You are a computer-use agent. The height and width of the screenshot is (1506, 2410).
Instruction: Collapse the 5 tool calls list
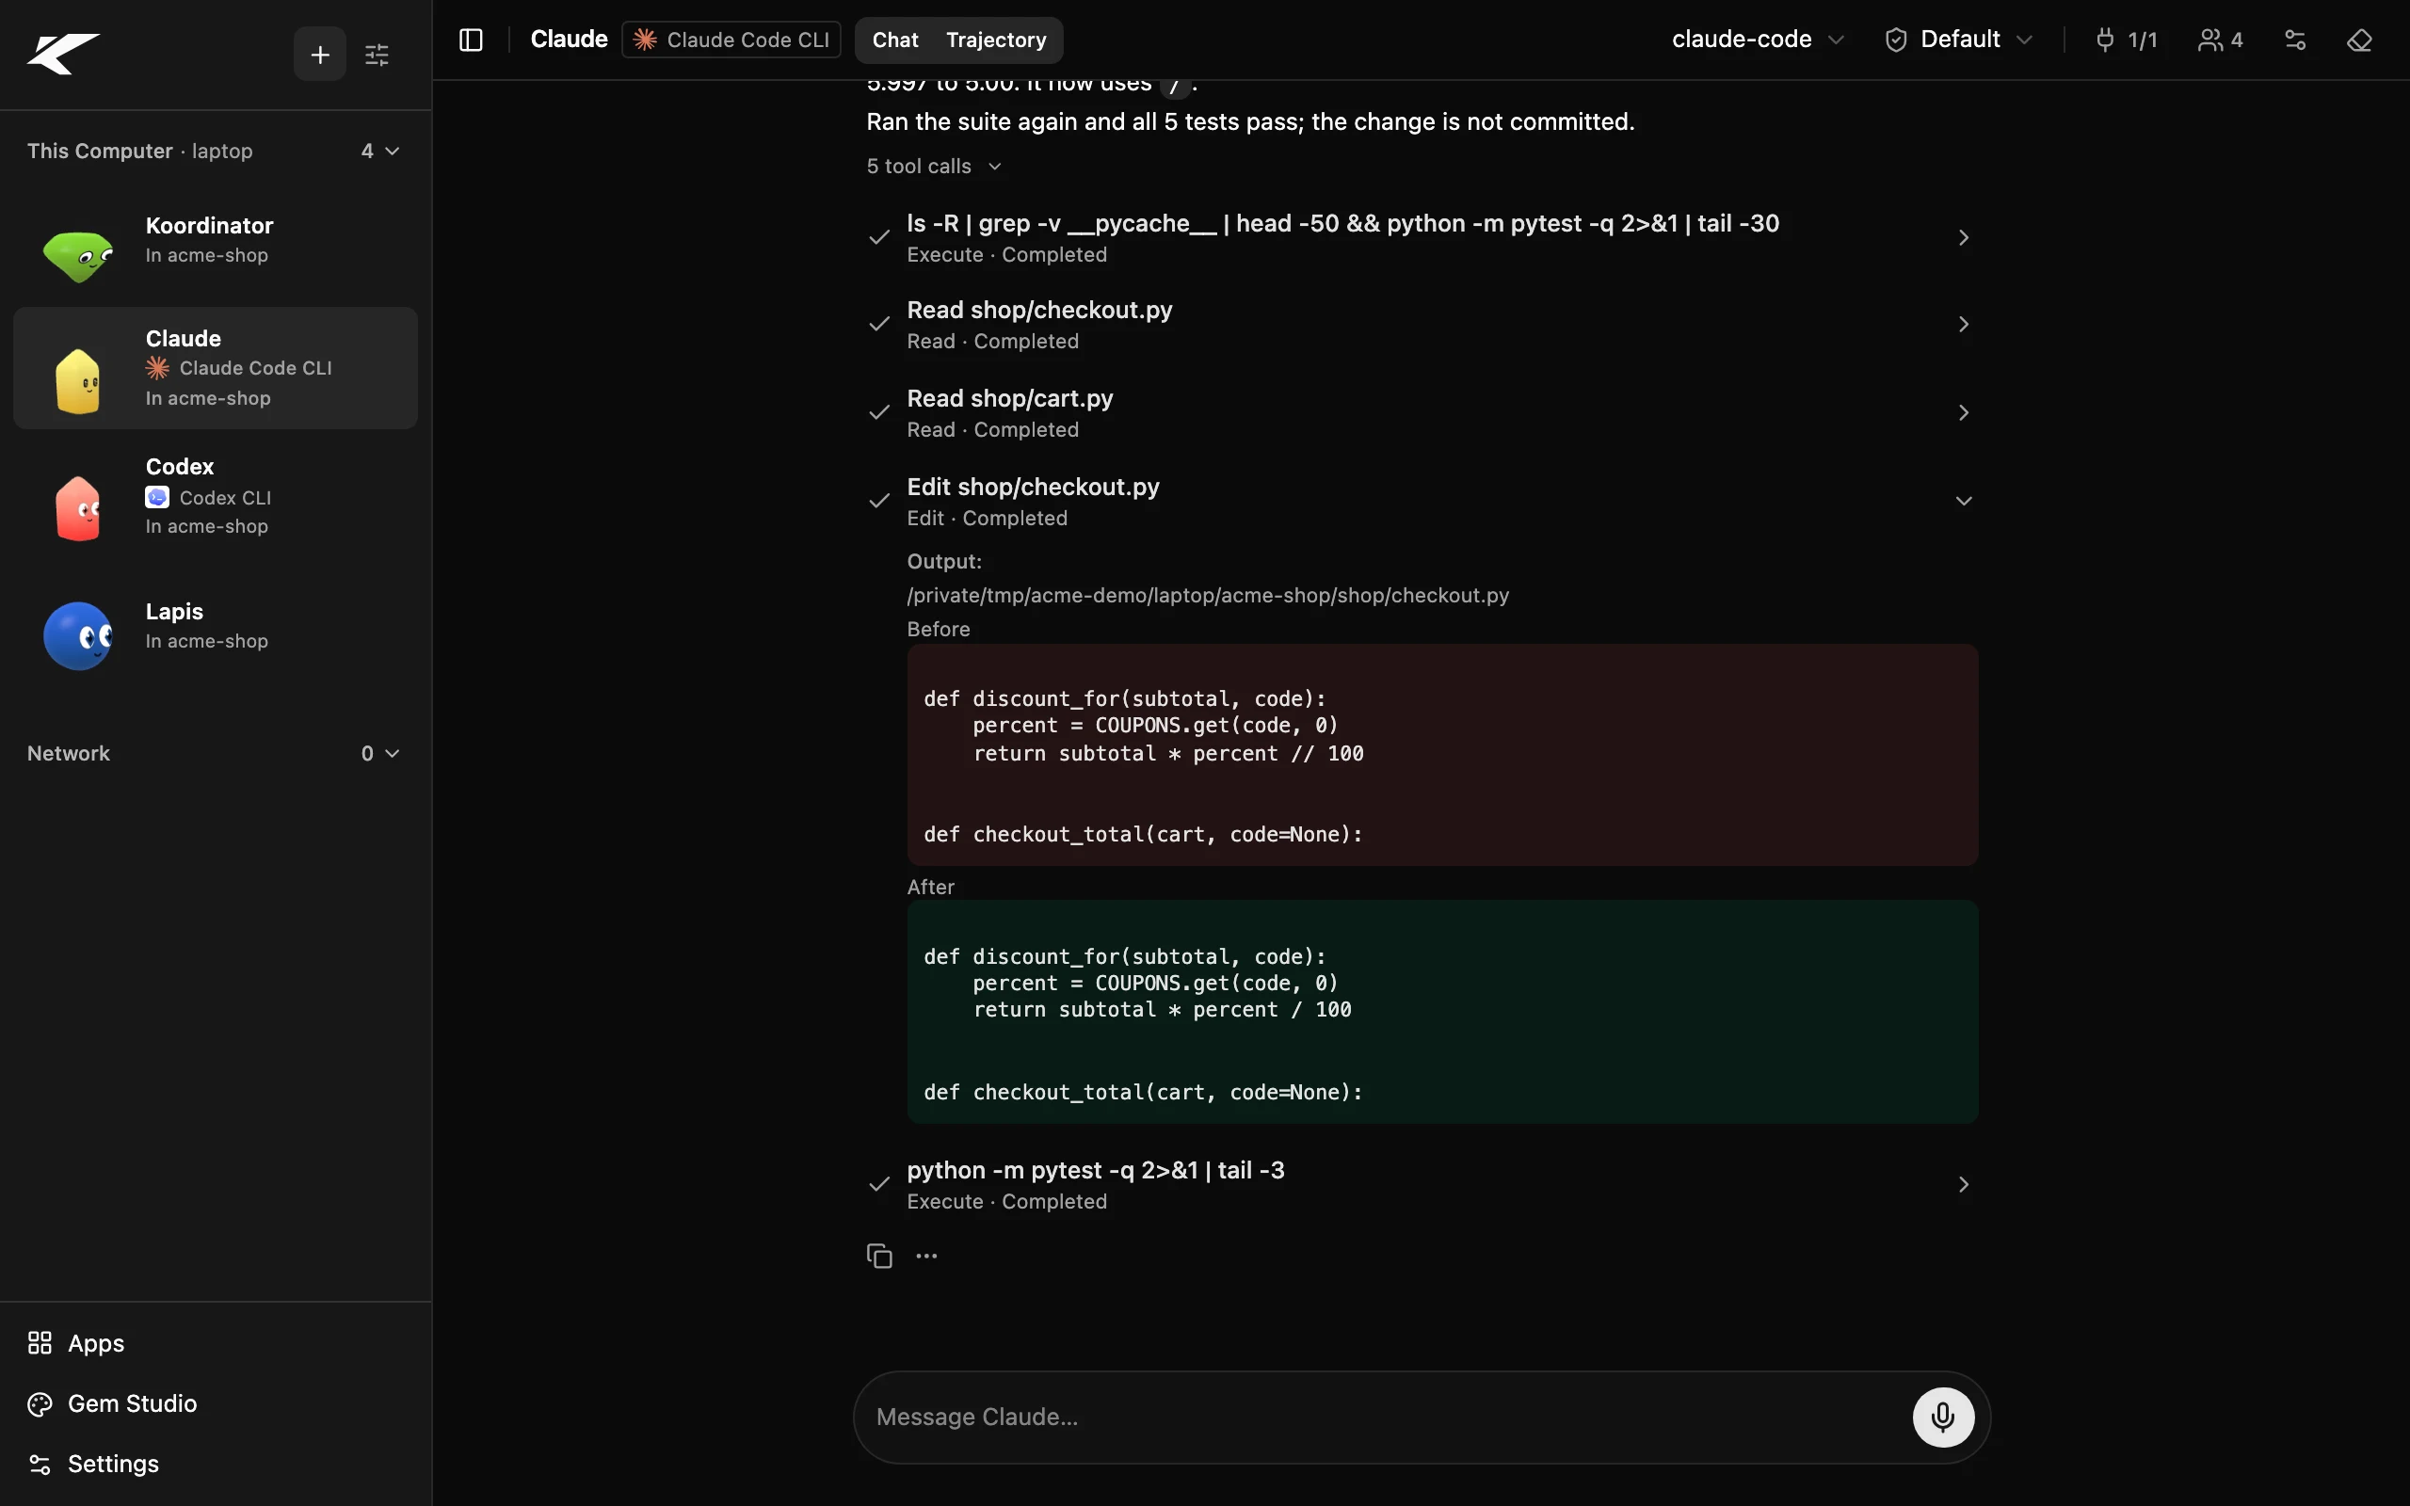pos(933,167)
